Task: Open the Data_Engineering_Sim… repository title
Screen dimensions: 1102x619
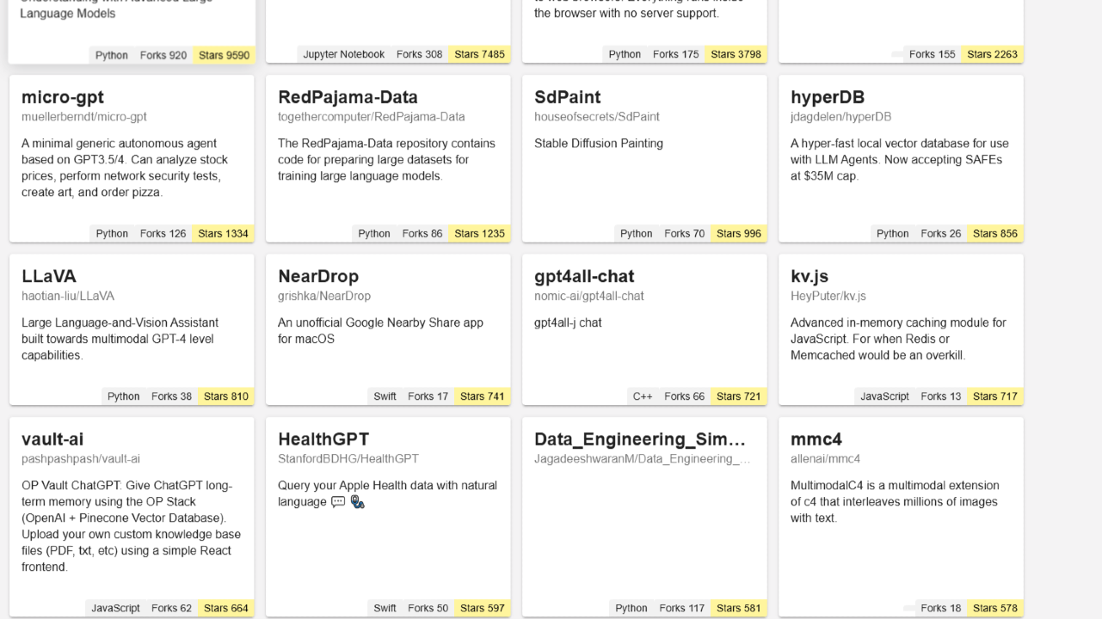Action: pyautogui.click(x=640, y=439)
